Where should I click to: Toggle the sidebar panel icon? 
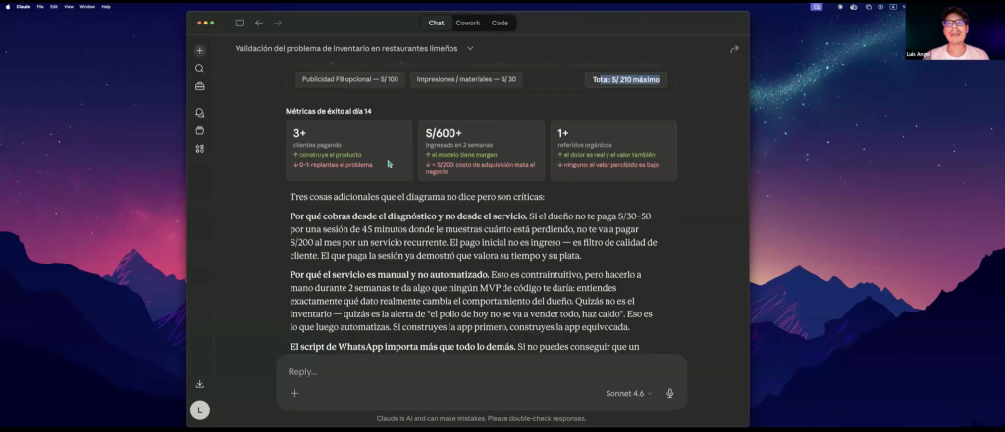239,24
